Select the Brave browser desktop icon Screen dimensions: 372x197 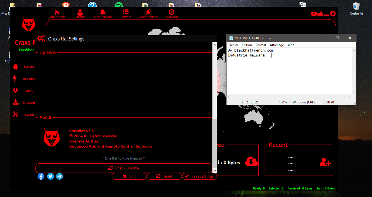click(66, 5)
